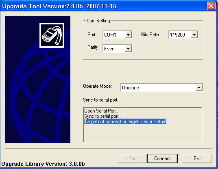Select the Even parity value
The height and width of the screenshot is (169, 218).
point(114,49)
